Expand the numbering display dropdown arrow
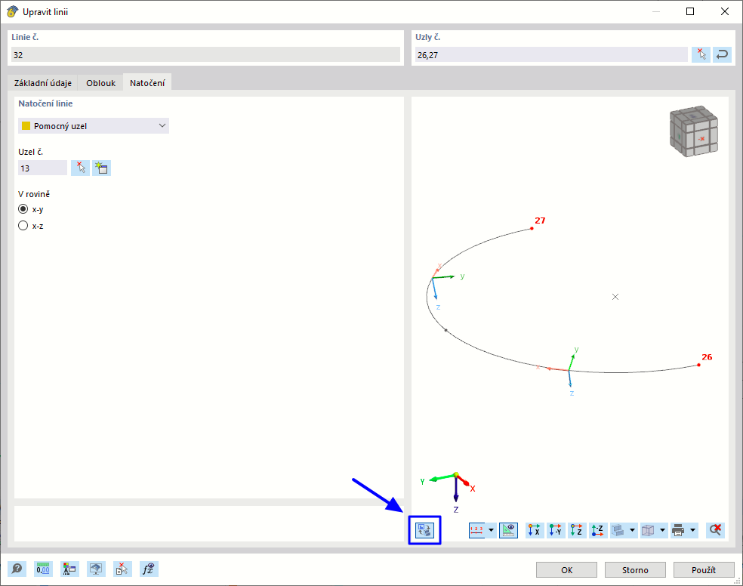Viewport: 743px width, 586px height. coord(491,530)
